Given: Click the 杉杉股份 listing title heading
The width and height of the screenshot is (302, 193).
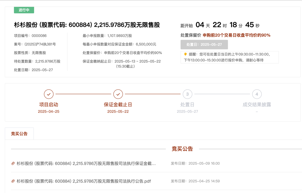Looking at the screenshot, I should [x=87, y=25].
